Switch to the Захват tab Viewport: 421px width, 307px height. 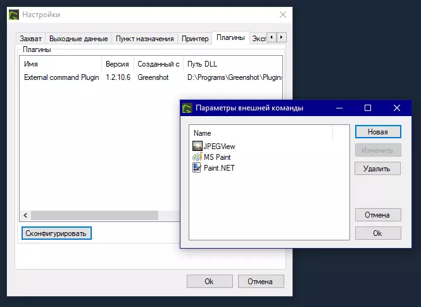(31, 39)
